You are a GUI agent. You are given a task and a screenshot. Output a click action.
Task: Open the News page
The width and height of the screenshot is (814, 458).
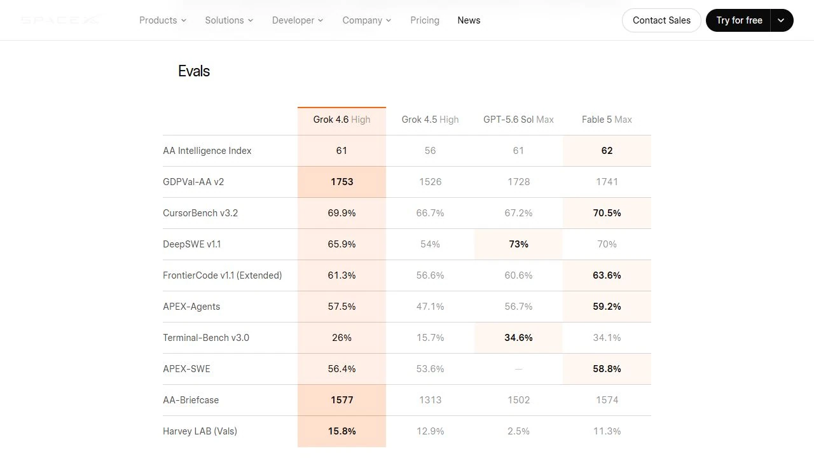pyautogui.click(x=469, y=20)
